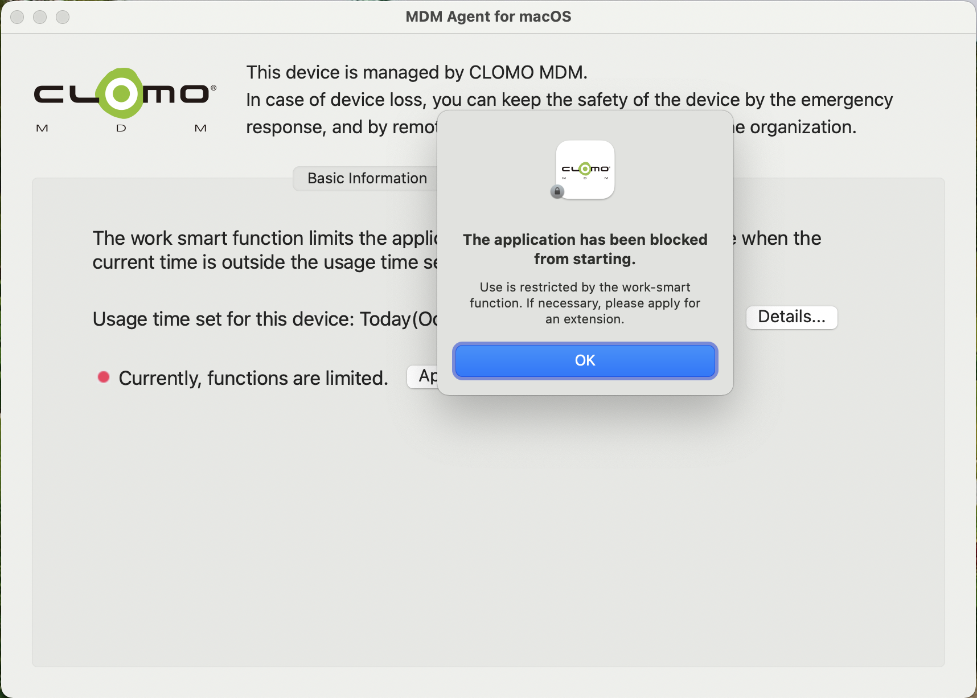
Task: Click the work smart function description text
Action: point(265,250)
